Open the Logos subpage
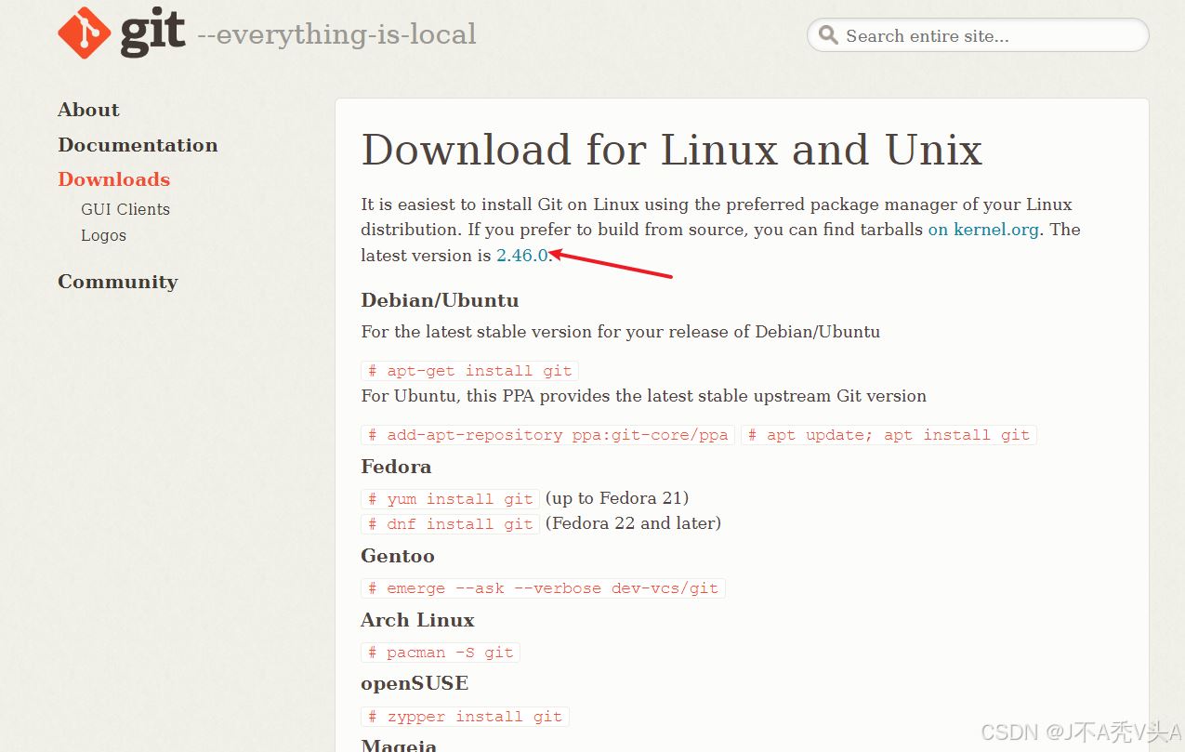 coord(103,235)
